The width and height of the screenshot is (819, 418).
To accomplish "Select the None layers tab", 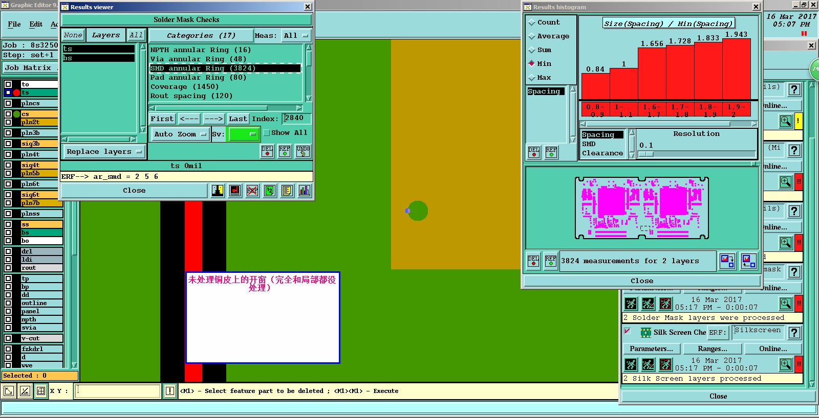I will (73, 35).
